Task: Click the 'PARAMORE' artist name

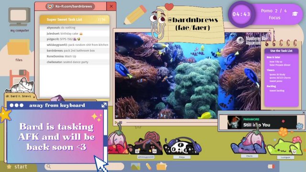Action: pos(251,119)
